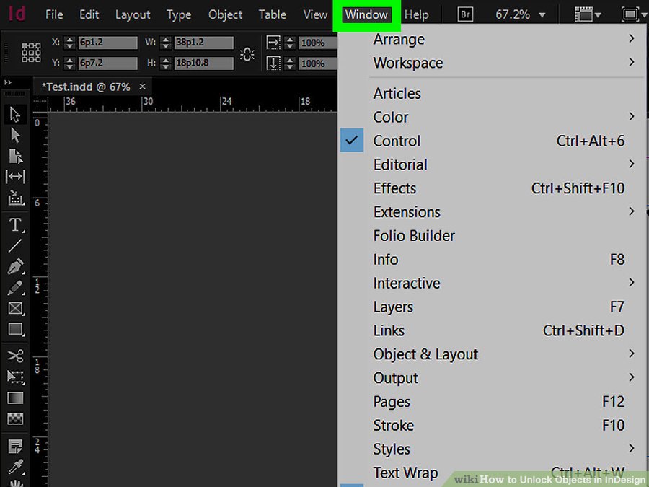
Task: Activate the Eyedropper tool
Action: point(15,466)
